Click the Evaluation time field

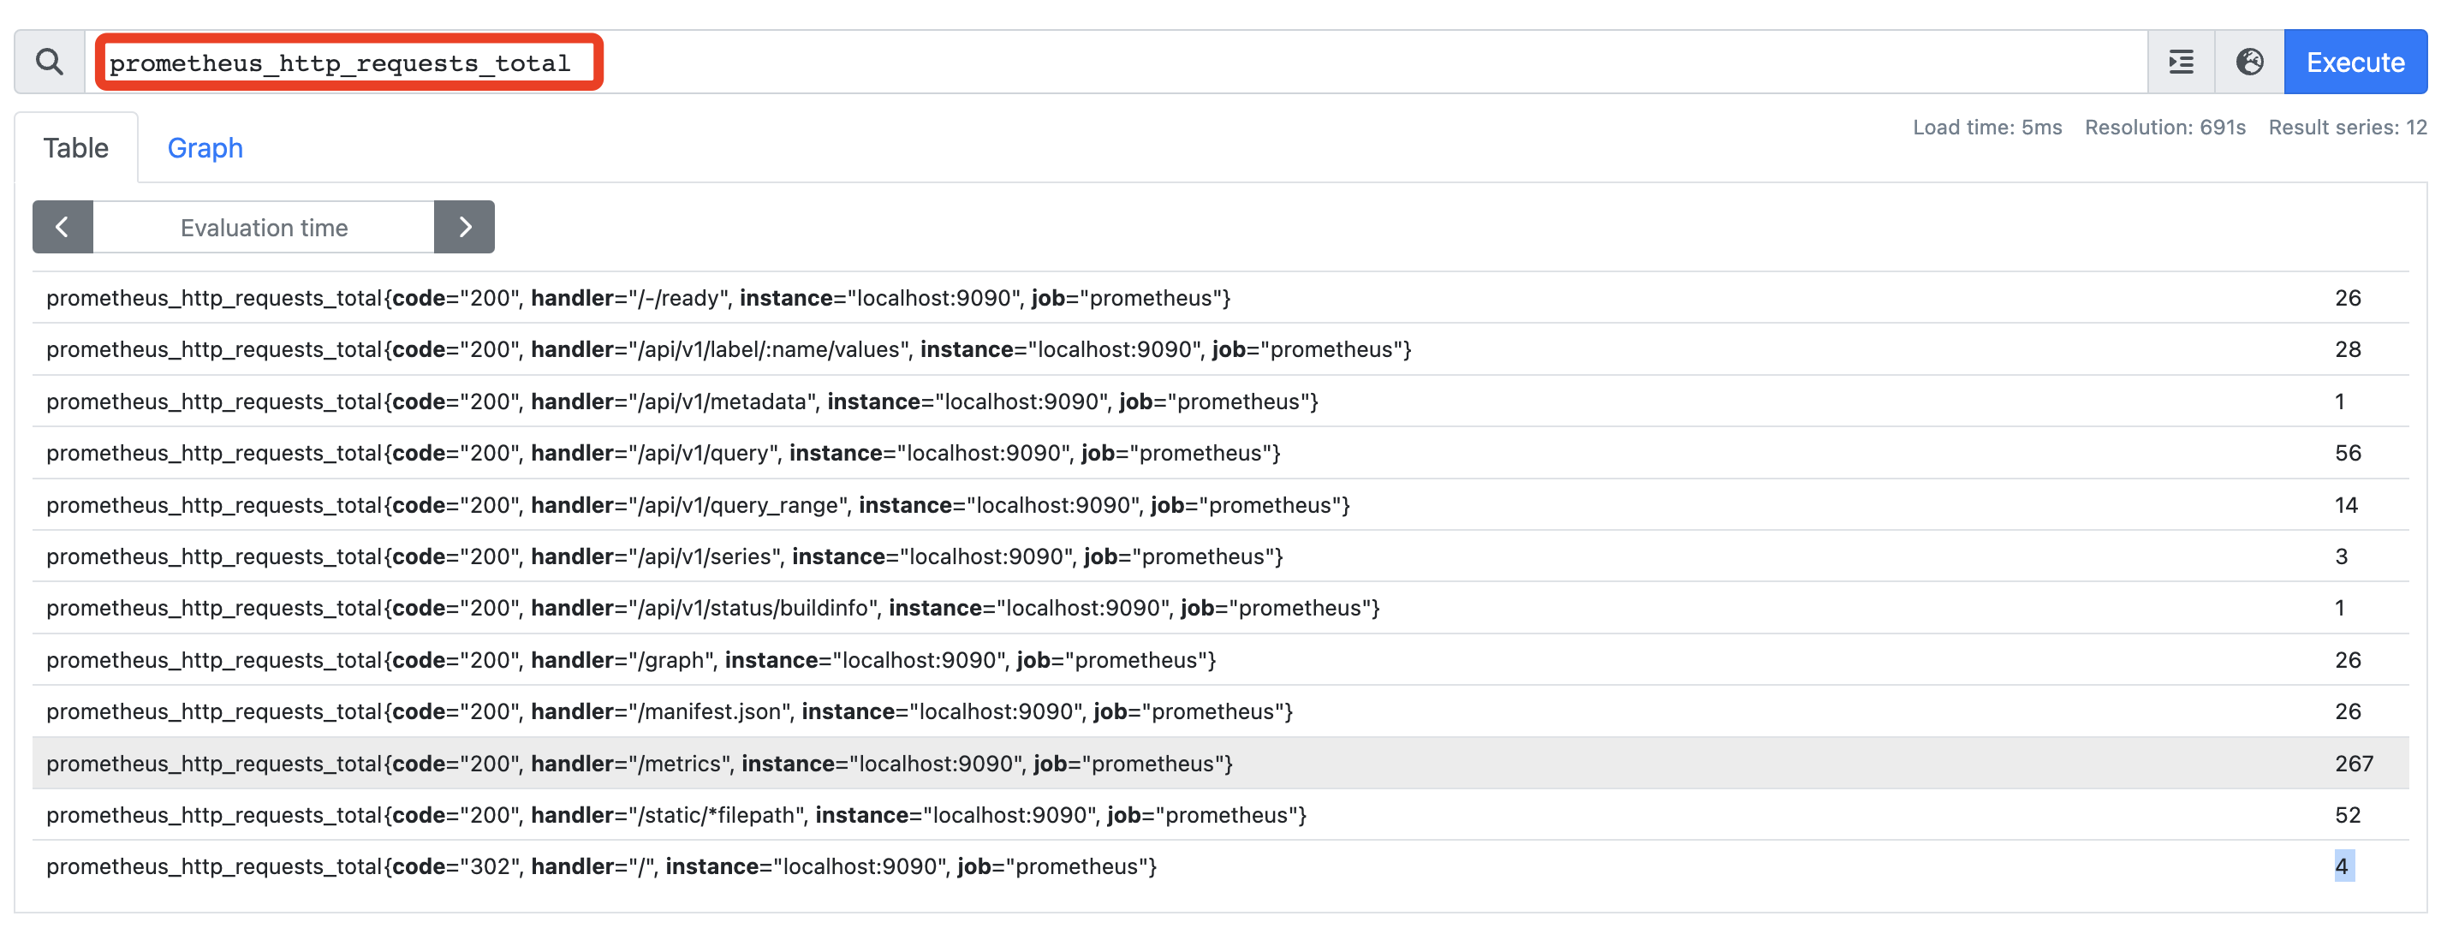[264, 227]
